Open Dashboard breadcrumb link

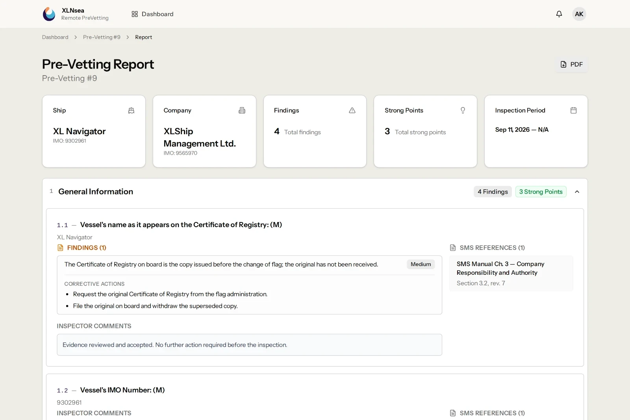click(55, 37)
